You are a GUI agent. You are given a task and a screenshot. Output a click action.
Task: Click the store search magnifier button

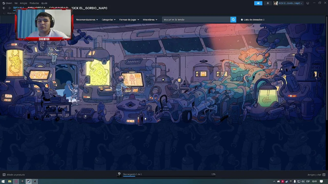[x=233, y=20]
